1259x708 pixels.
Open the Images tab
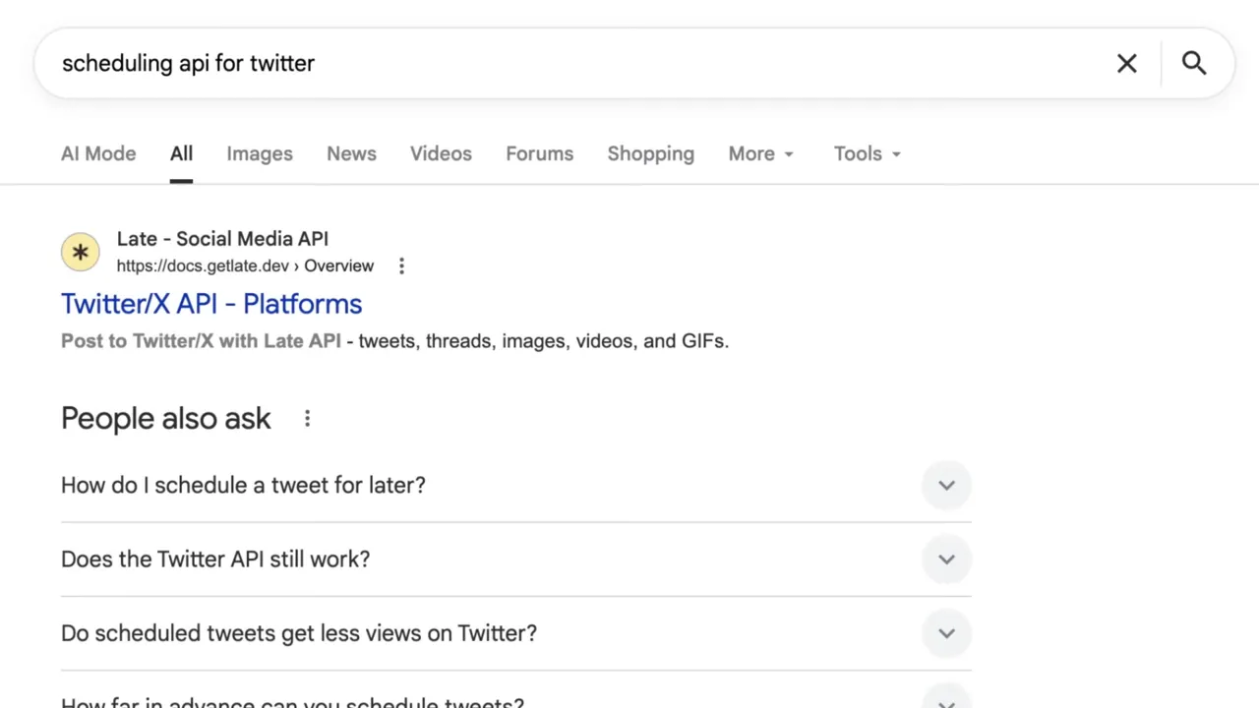260,153
